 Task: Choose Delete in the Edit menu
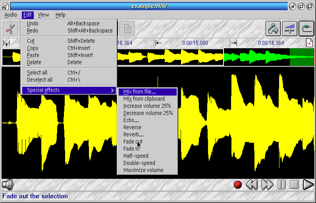69,63
